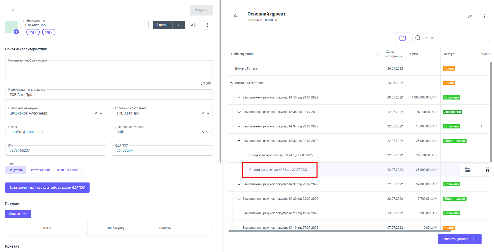Select the Постачальник type option
This screenshot has width=494, height=252.
click(40, 170)
